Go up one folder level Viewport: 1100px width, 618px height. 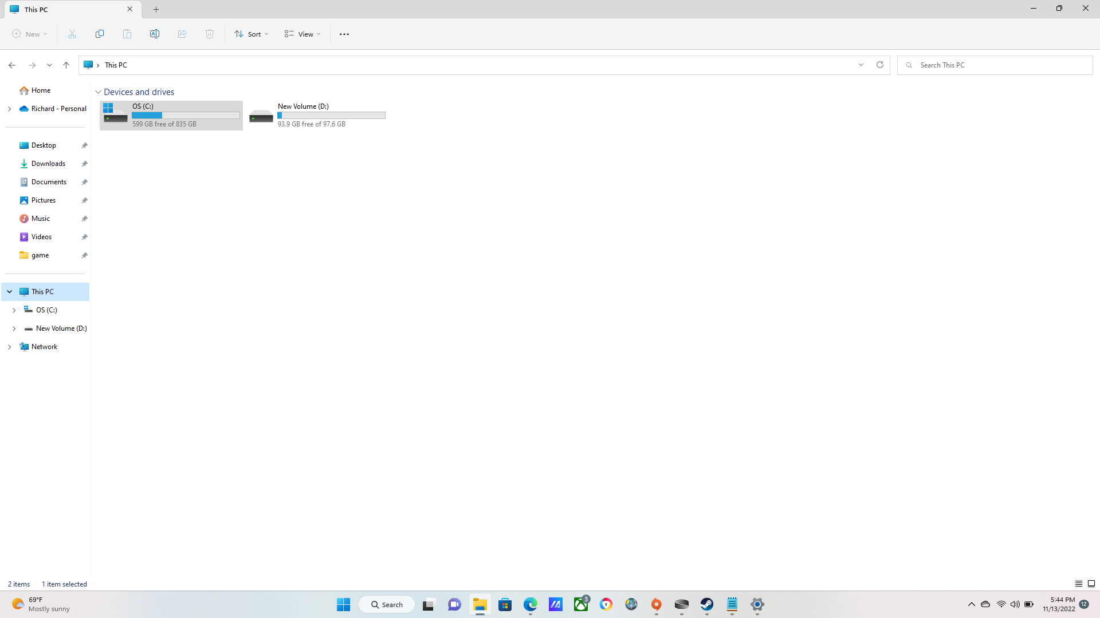point(66,65)
